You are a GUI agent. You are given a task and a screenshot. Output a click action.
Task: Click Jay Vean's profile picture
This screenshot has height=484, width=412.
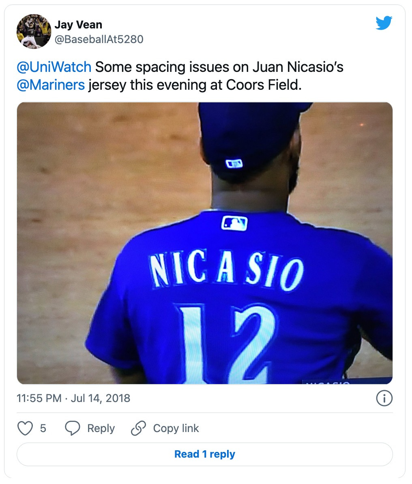click(x=34, y=31)
